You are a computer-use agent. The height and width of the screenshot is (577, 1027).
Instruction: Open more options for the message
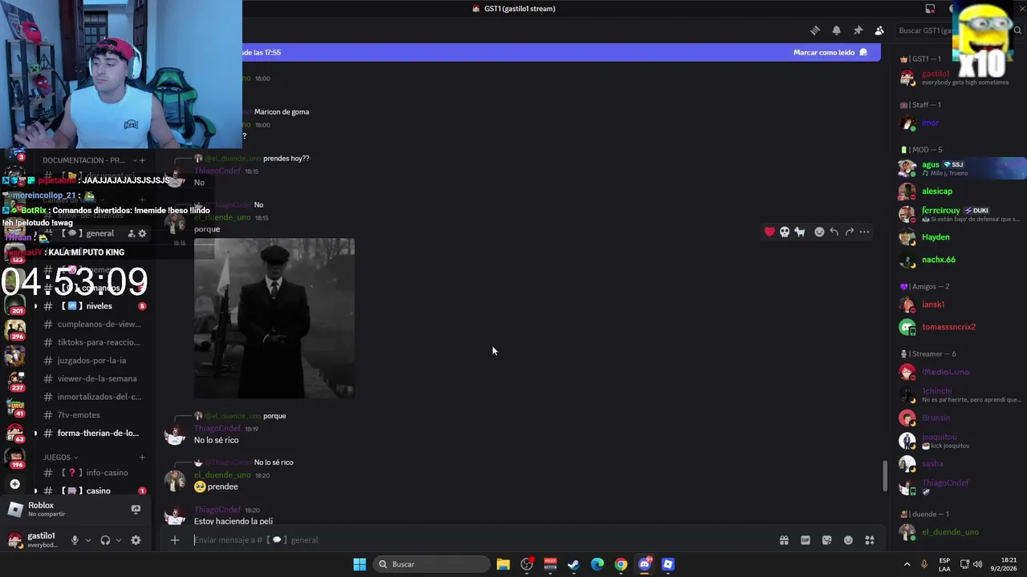[x=864, y=232]
